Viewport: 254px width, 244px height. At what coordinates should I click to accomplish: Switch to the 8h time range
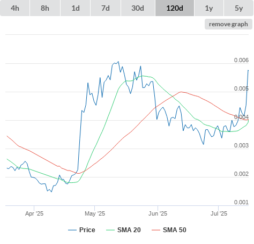tap(45, 8)
